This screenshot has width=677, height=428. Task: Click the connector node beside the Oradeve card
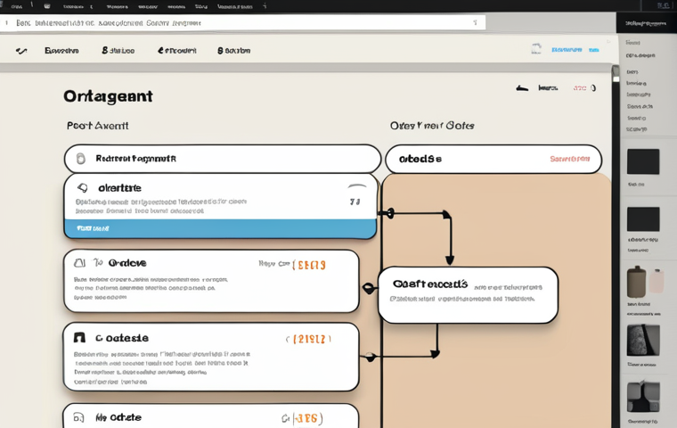click(368, 288)
